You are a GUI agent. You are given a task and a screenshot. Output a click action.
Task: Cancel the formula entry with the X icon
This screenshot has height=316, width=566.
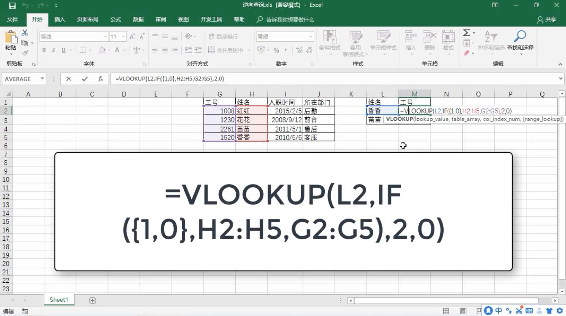click(69, 79)
